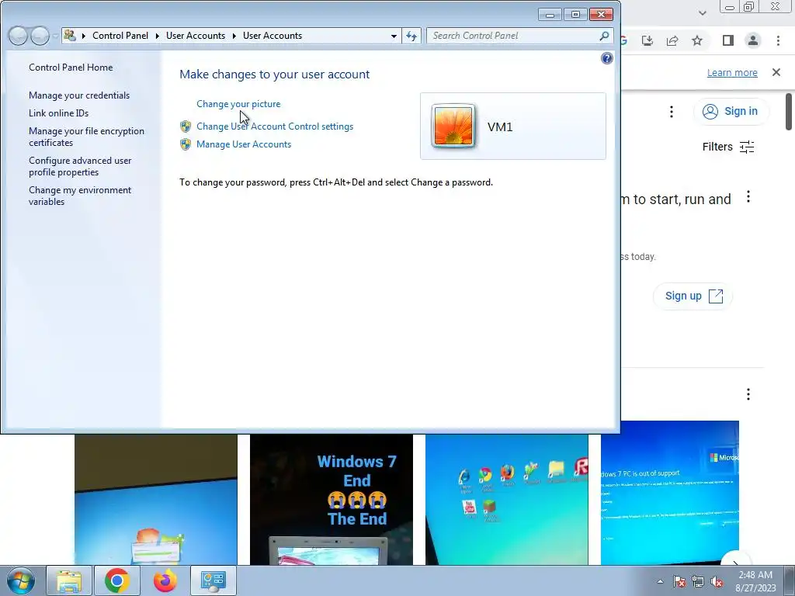Open the Filters control in Chrome
795x596 pixels.
(x=728, y=147)
